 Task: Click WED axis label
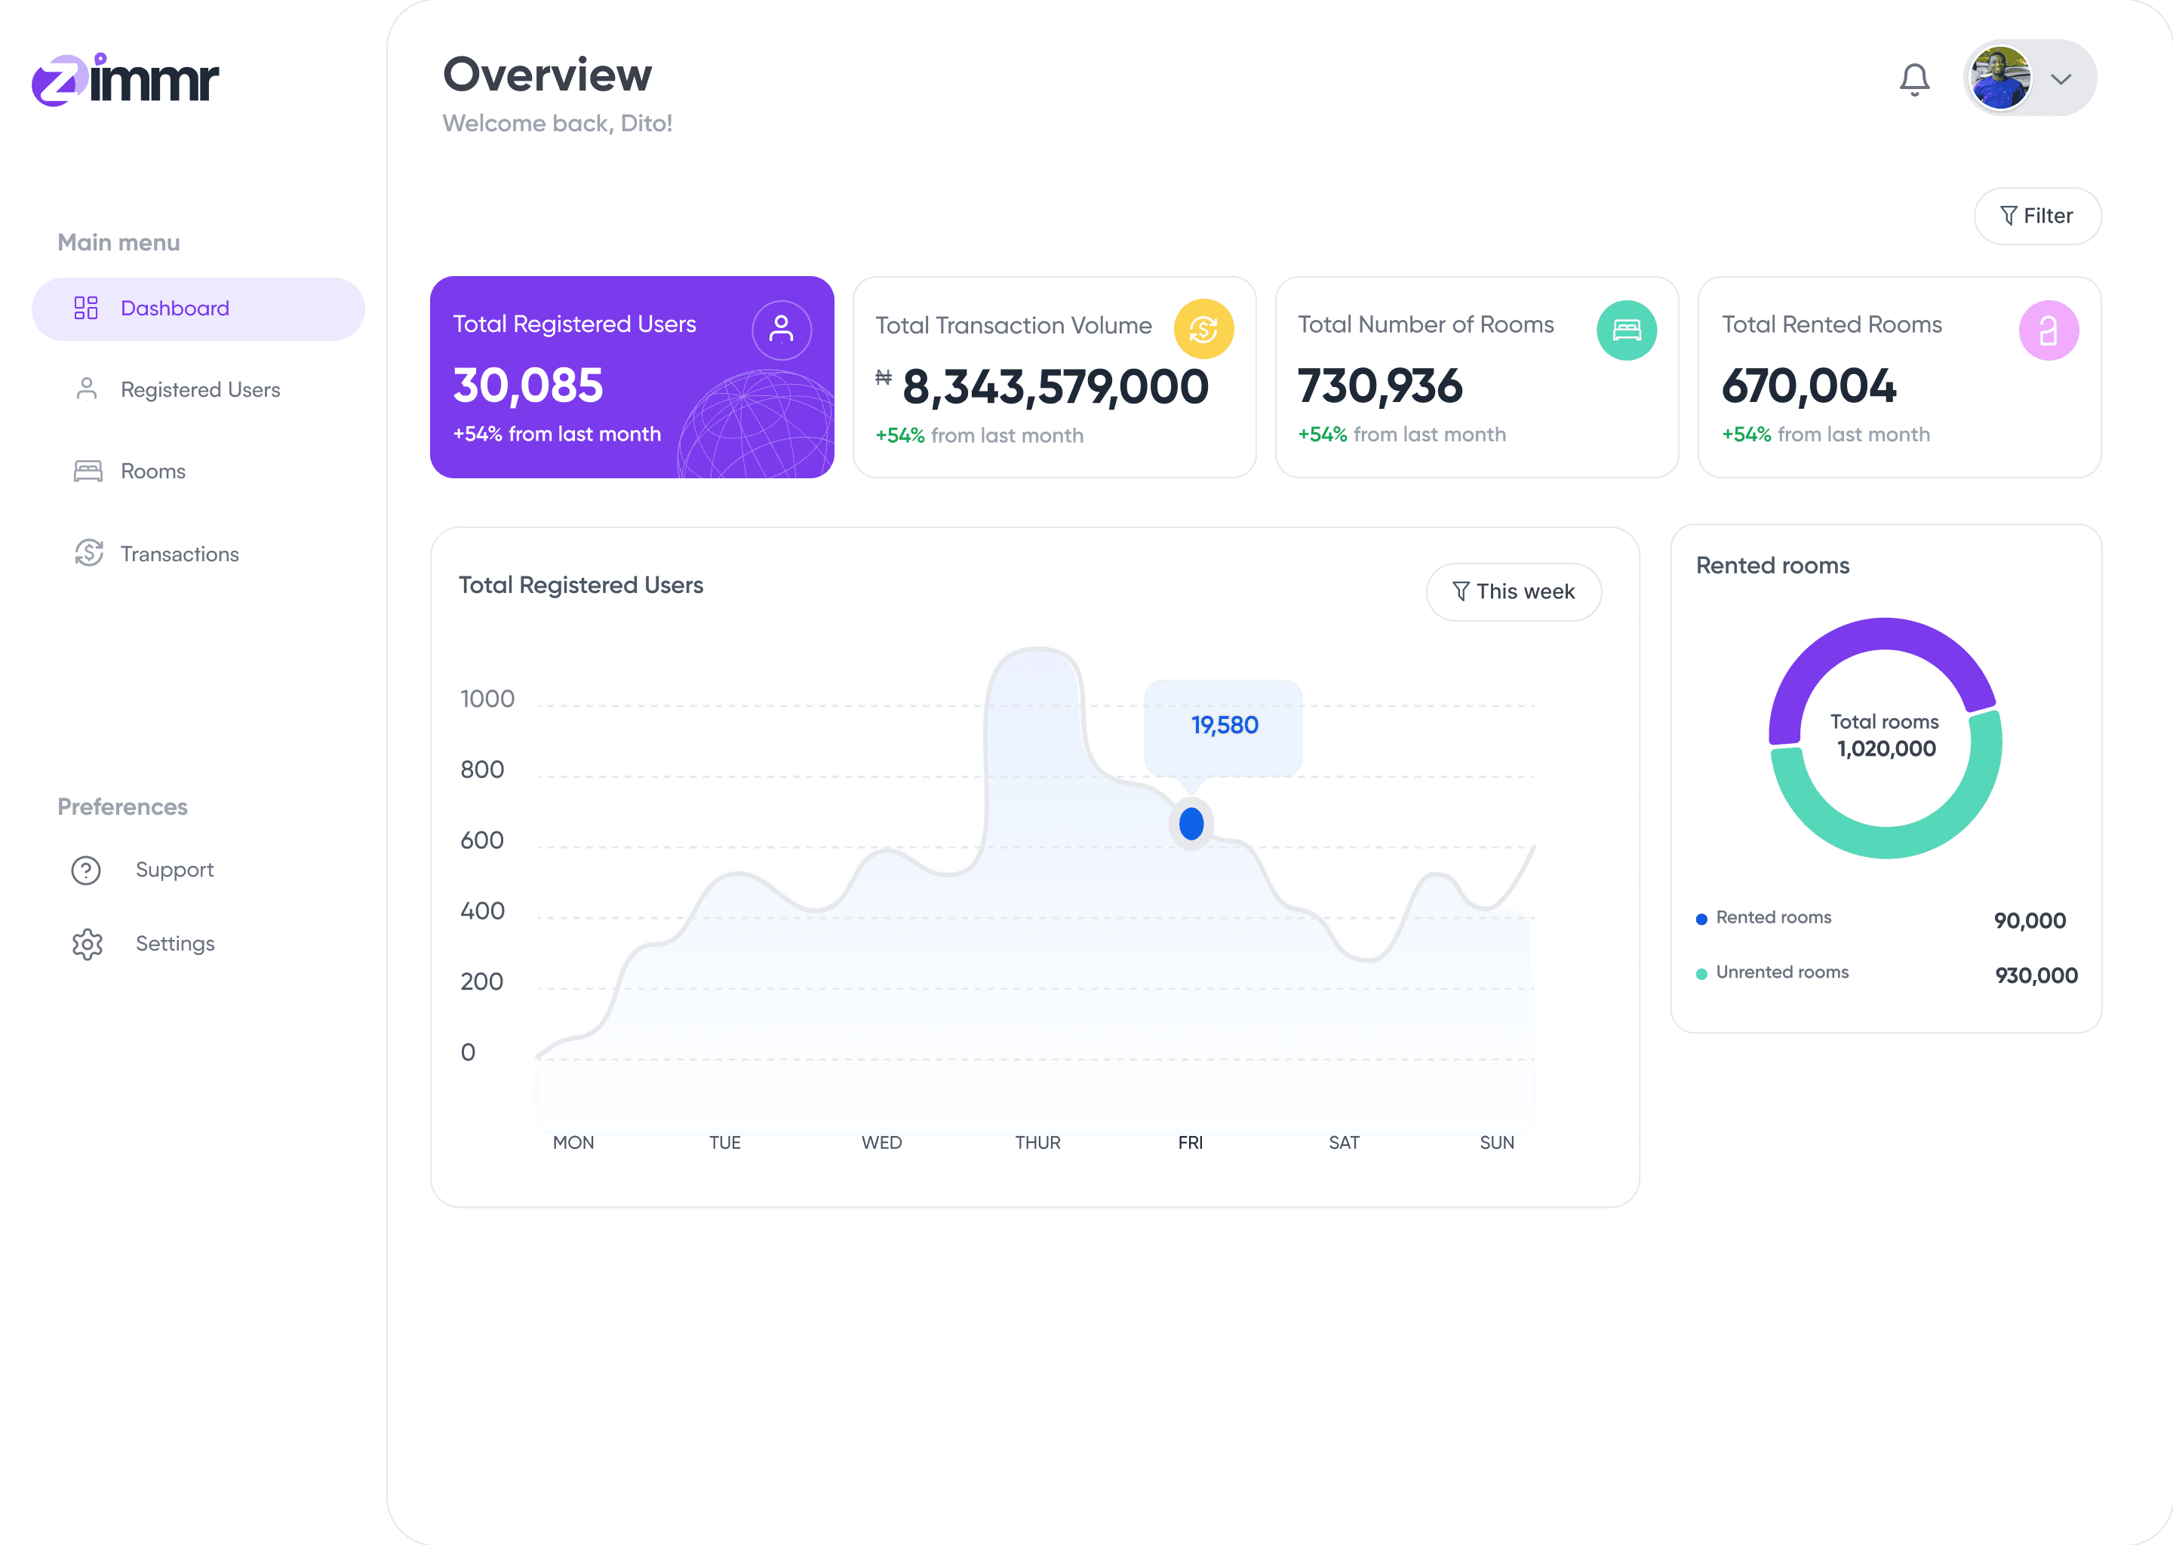pyautogui.click(x=882, y=1143)
